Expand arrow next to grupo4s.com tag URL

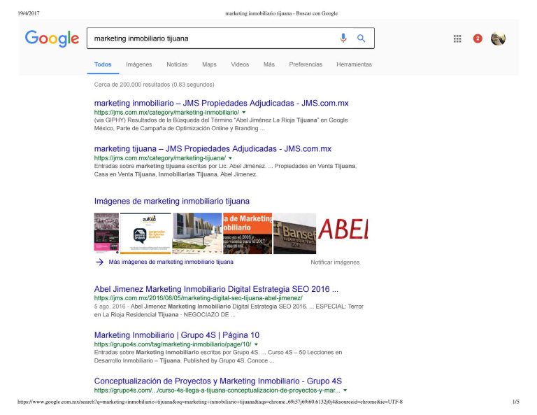point(256,344)
